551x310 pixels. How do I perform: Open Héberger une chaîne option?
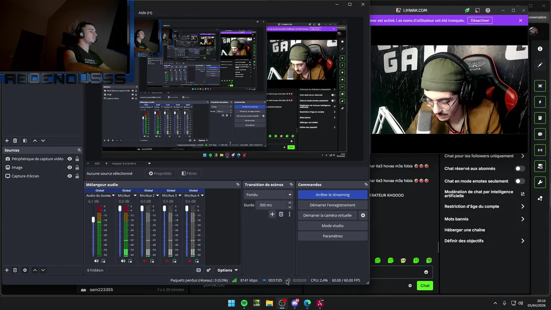tap(464, 230)
